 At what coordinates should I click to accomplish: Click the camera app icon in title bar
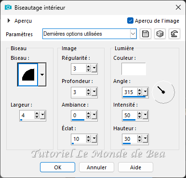pos(8,7)
